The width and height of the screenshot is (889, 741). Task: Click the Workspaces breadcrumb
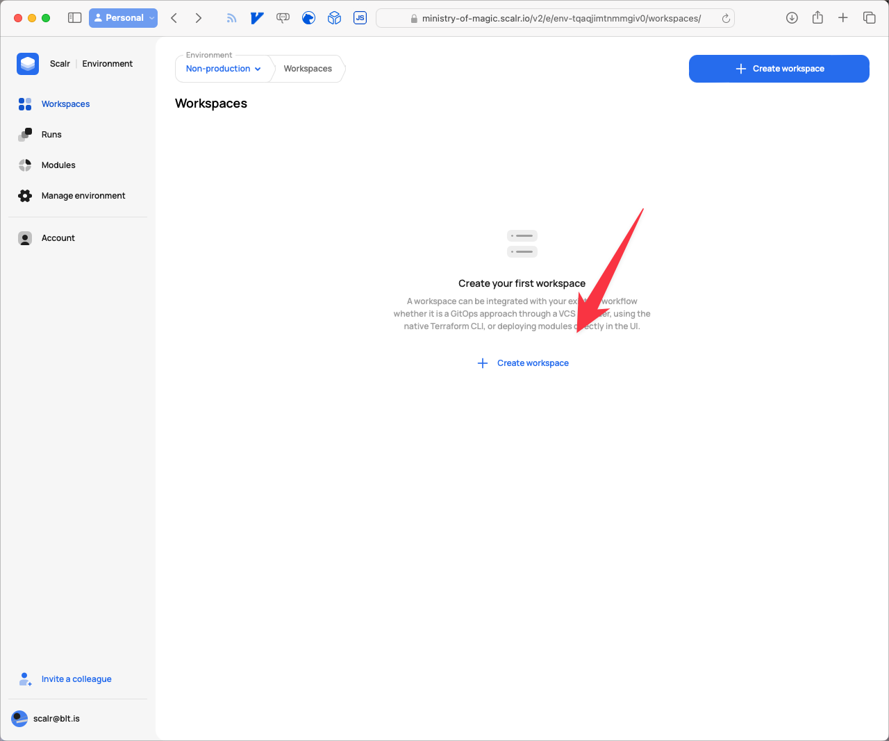coord(308,69)
